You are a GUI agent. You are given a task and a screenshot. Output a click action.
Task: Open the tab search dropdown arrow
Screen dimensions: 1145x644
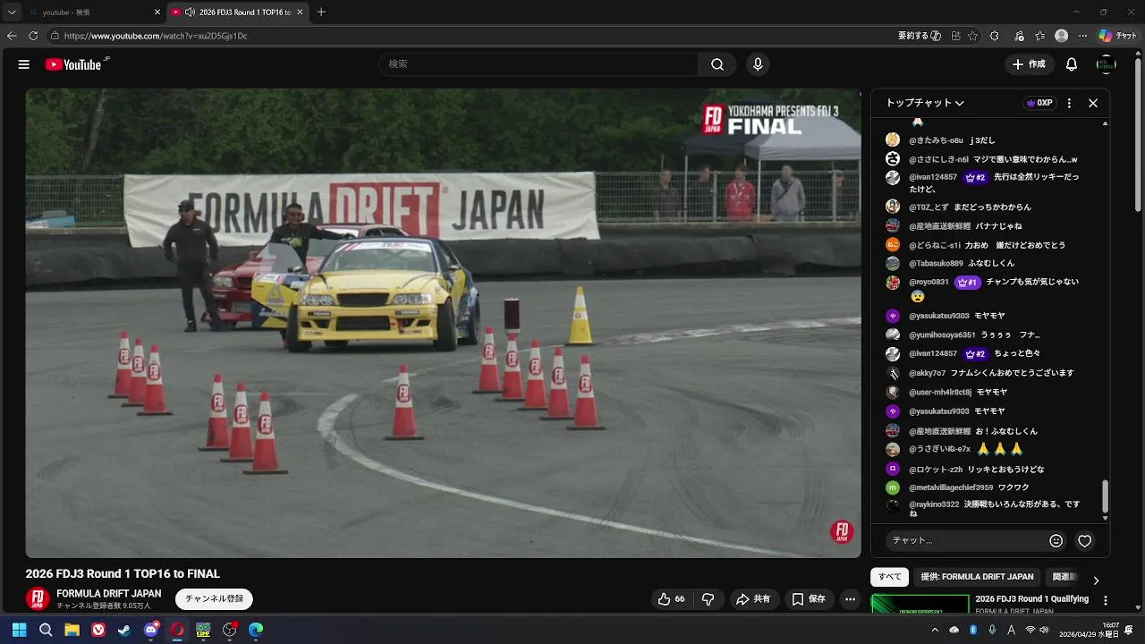tap(12, 13)
